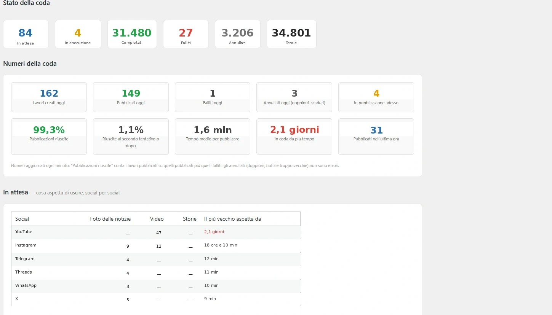The height and width of the screenshot is (315, 552).
Task: Click the 'Storie' column header
Action: (190, 219)
